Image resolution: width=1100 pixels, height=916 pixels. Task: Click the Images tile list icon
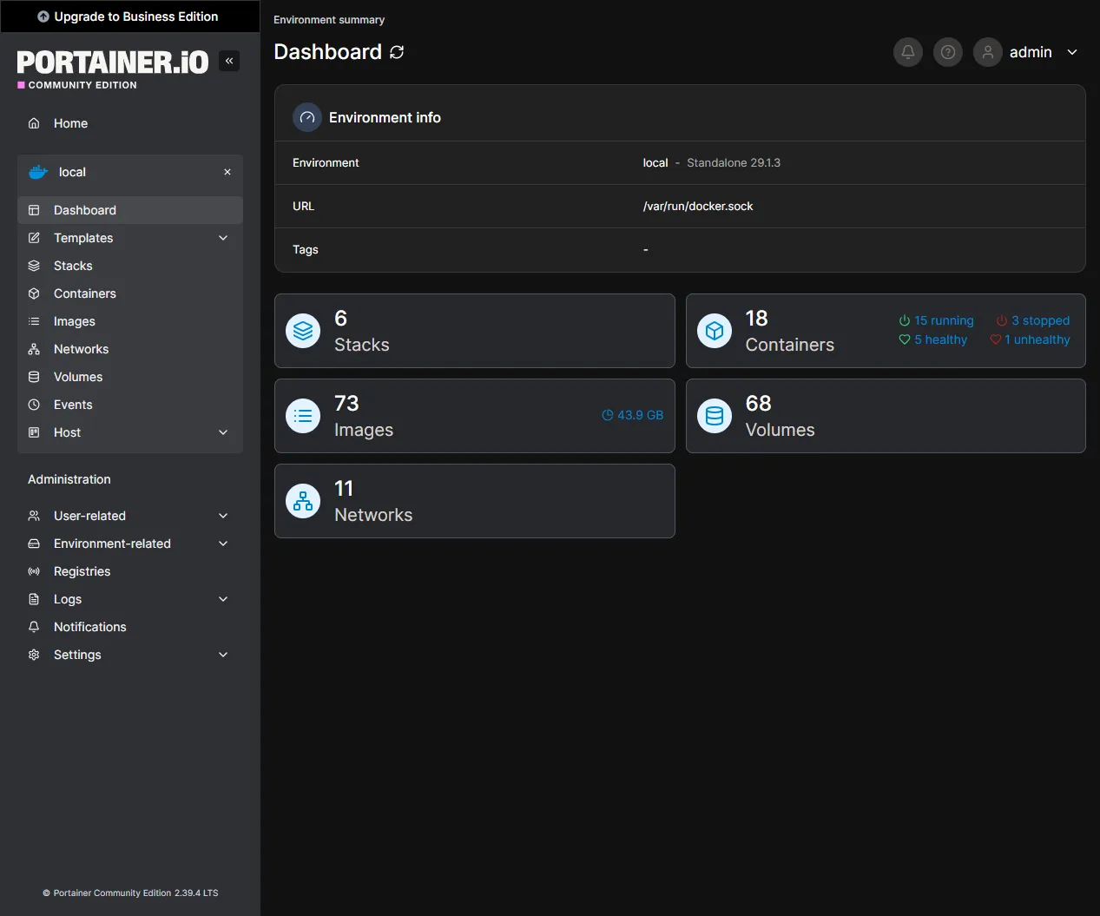[x=303, y=416]
